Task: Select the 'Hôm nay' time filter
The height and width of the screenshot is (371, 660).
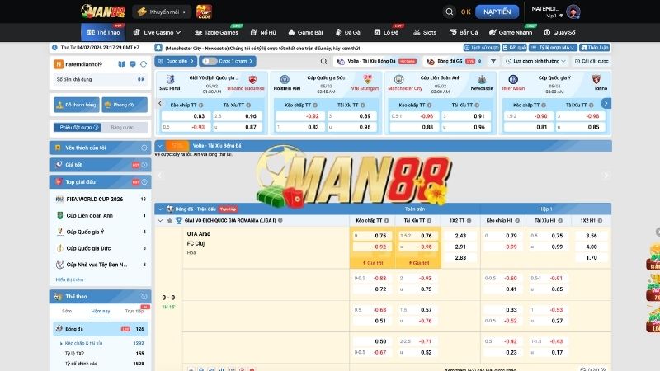Action: [101, 312]
